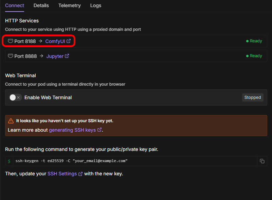The image size is (272, 200).
Task: Open the generating SSH keys link
Action: pyautogui.click(x=72, y=130)
